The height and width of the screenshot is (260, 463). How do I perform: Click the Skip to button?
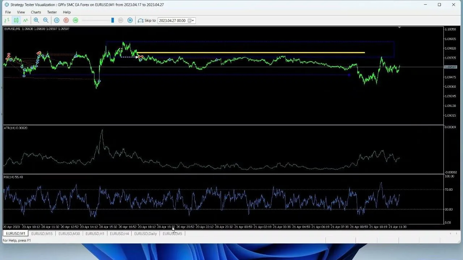(x=147, y=21)
